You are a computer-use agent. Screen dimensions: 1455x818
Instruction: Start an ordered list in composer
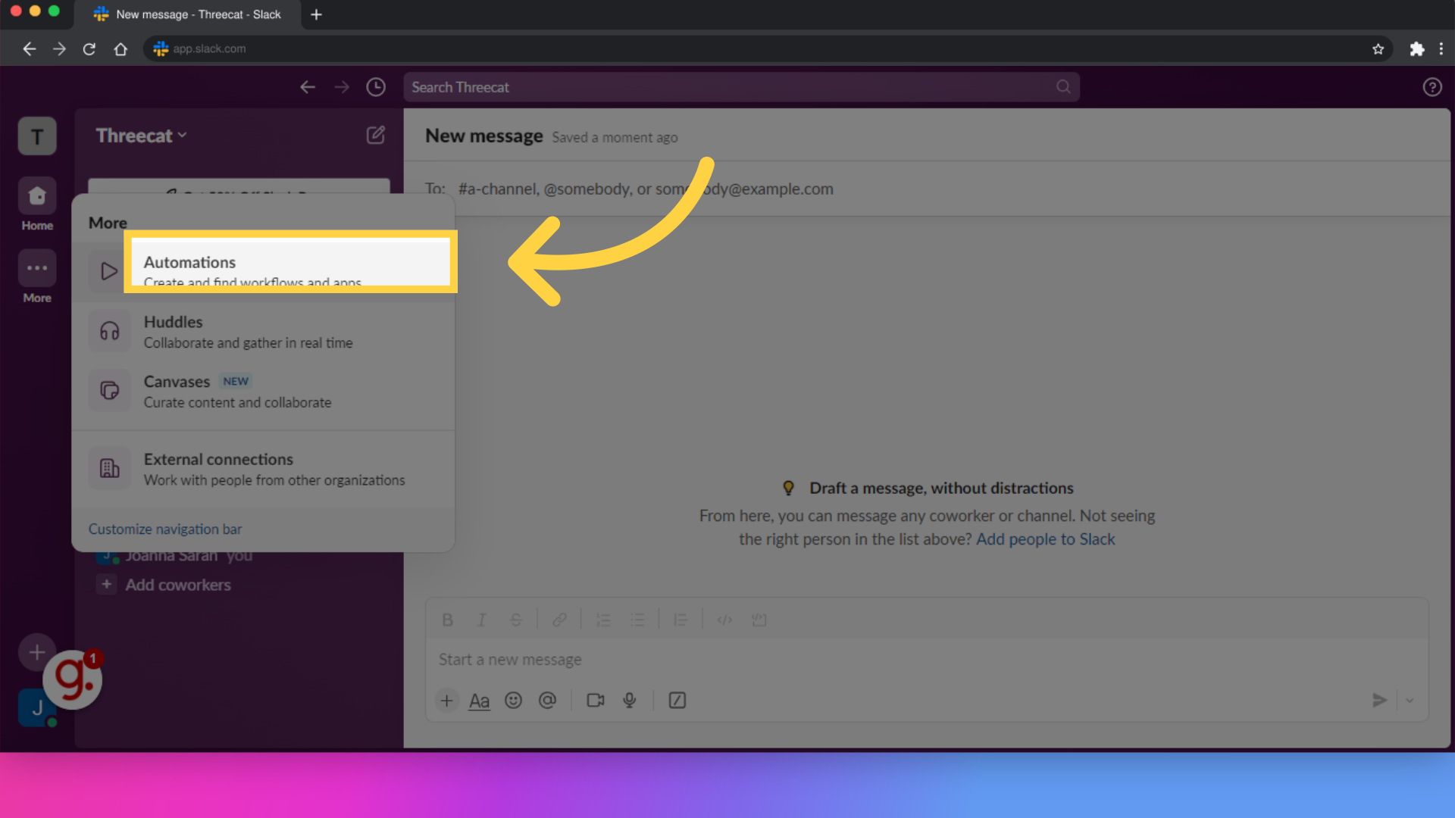[603, 620]
